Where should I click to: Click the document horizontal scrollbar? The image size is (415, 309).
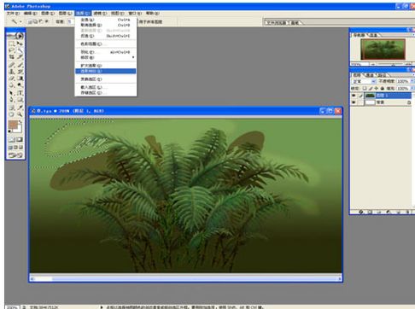coord(186,279)
